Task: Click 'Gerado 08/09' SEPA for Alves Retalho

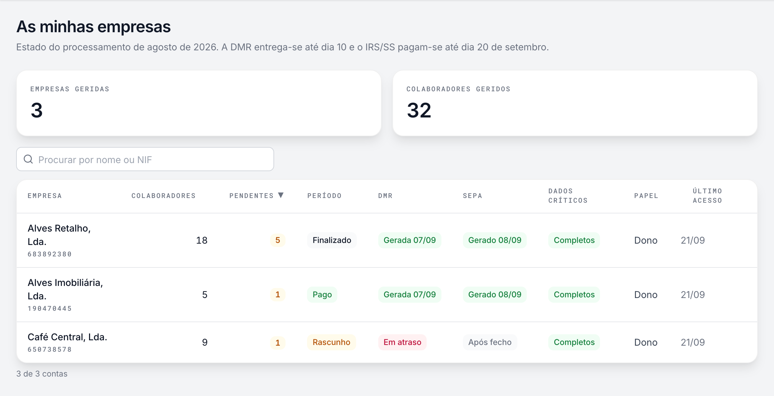Action: 495,240
